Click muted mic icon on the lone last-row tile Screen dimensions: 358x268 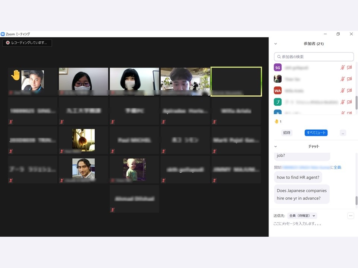[113, 210]
